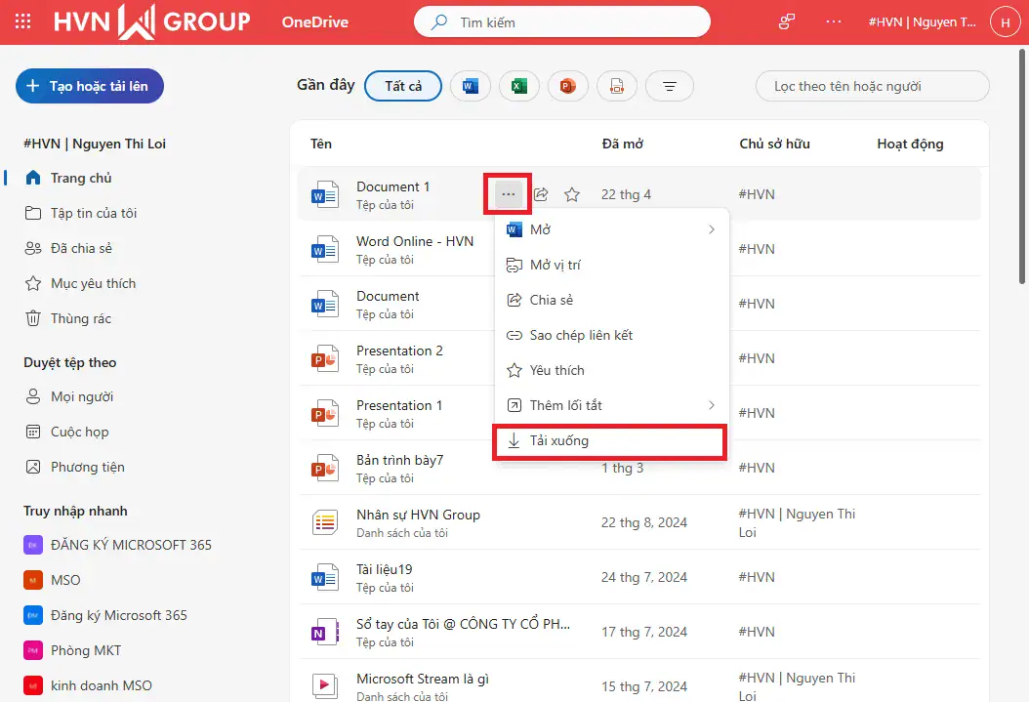Select the 'Tất cả' filter pill
Viewport: 1029px width, 702px height.
point(403,86)
